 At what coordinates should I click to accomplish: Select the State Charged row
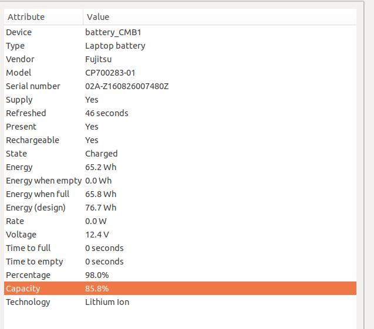(x=180, y=154)
